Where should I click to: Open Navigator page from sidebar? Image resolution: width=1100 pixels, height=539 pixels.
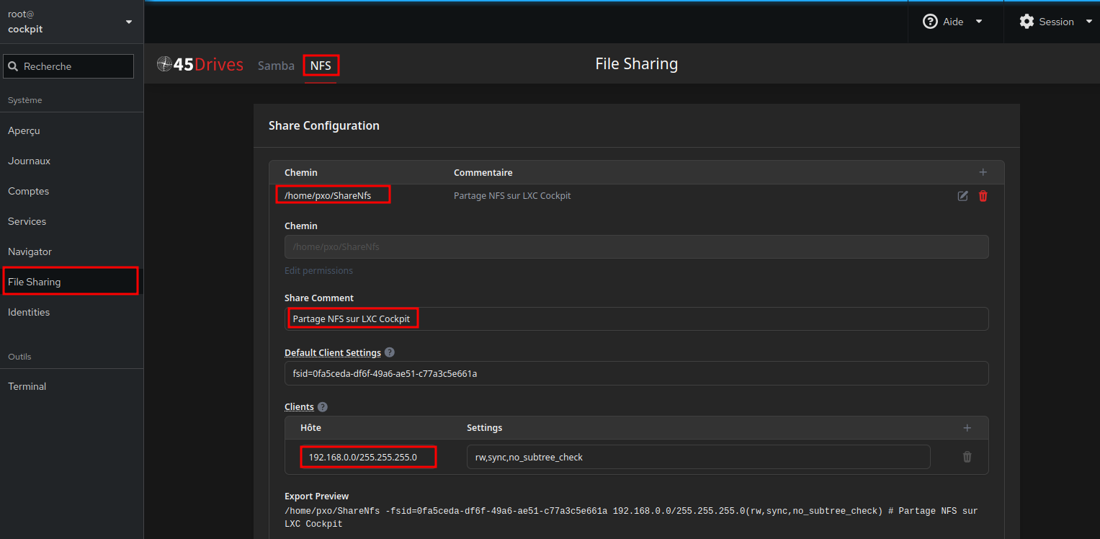point(30,251)
